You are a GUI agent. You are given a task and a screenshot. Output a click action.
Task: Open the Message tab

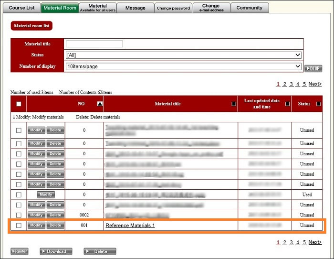click(136, 8)
